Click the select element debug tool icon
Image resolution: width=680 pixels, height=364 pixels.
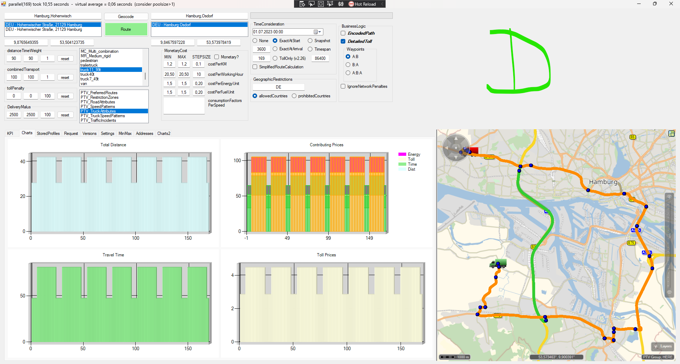click(x=312, y=4)
